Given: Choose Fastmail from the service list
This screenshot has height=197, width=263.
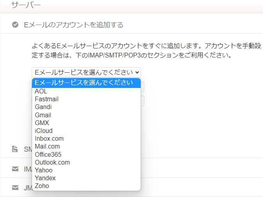Looking at the screenshot, I should click(x=86, y=99).
